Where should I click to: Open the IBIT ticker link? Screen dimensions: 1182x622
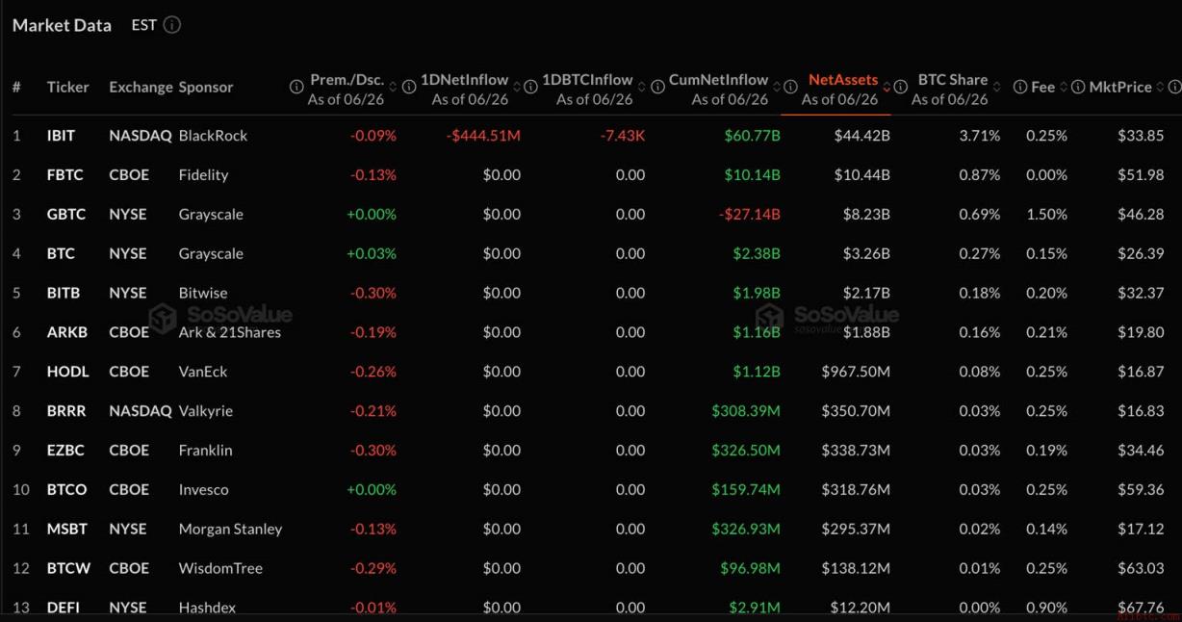click(61, 136)
